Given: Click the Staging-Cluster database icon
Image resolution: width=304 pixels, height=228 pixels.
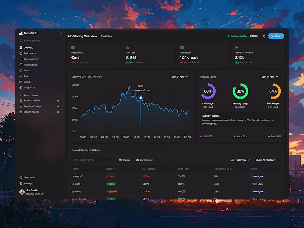Looking at the screenshot, I should (21, 112).
